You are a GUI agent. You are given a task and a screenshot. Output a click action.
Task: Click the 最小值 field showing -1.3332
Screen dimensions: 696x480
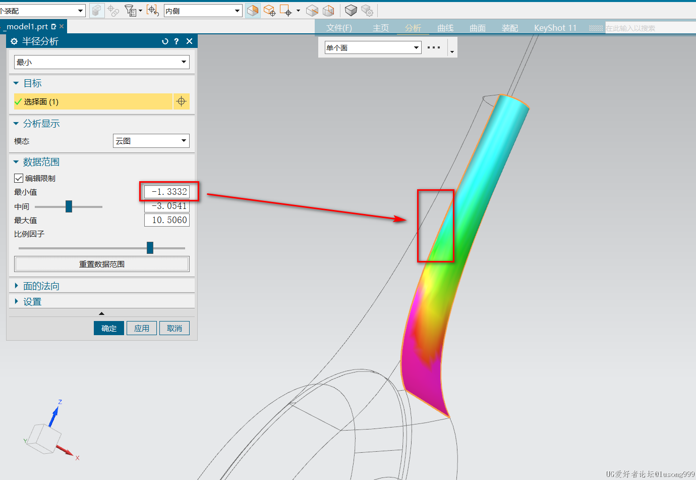pos(167,192)
